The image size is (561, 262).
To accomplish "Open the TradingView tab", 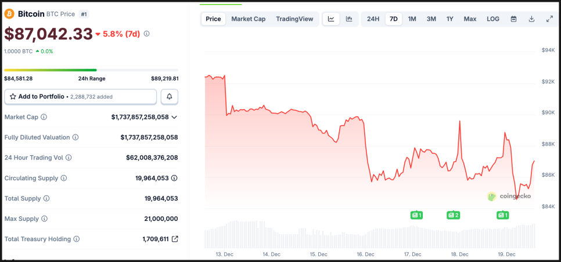I will point(294,19).
